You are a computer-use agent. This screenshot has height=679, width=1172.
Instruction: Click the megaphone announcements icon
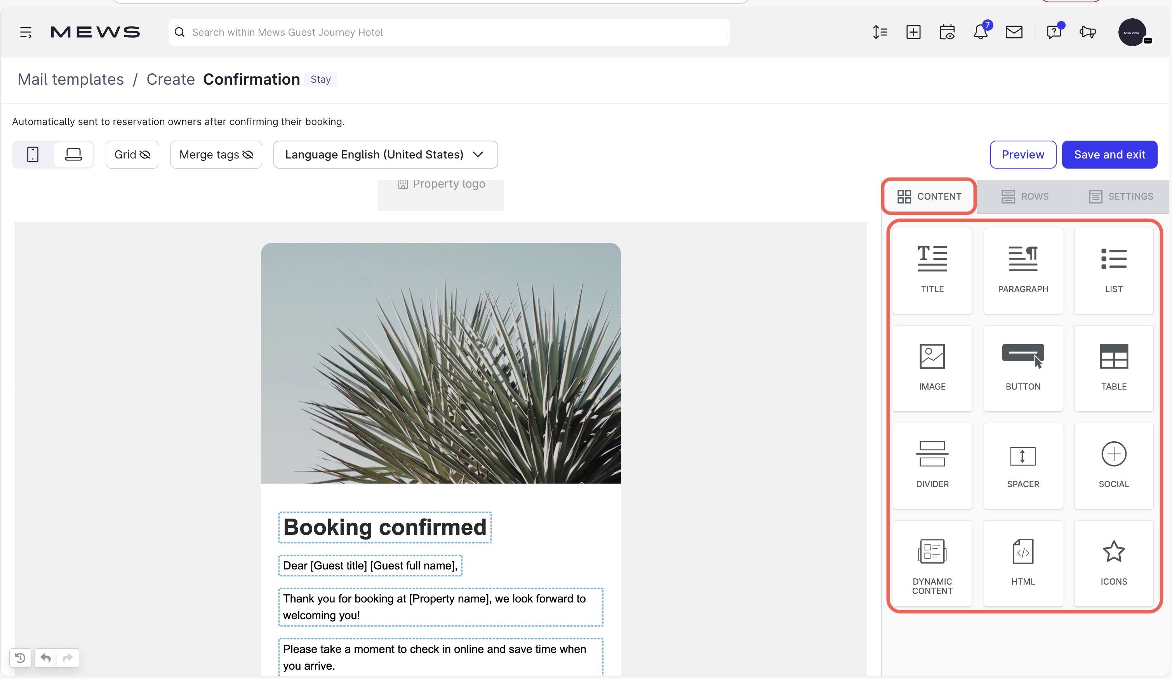(x=1088, y=32)
